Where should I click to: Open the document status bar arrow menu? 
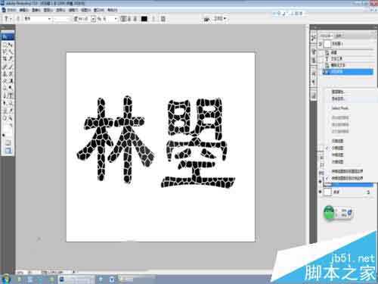coord(74,272)
